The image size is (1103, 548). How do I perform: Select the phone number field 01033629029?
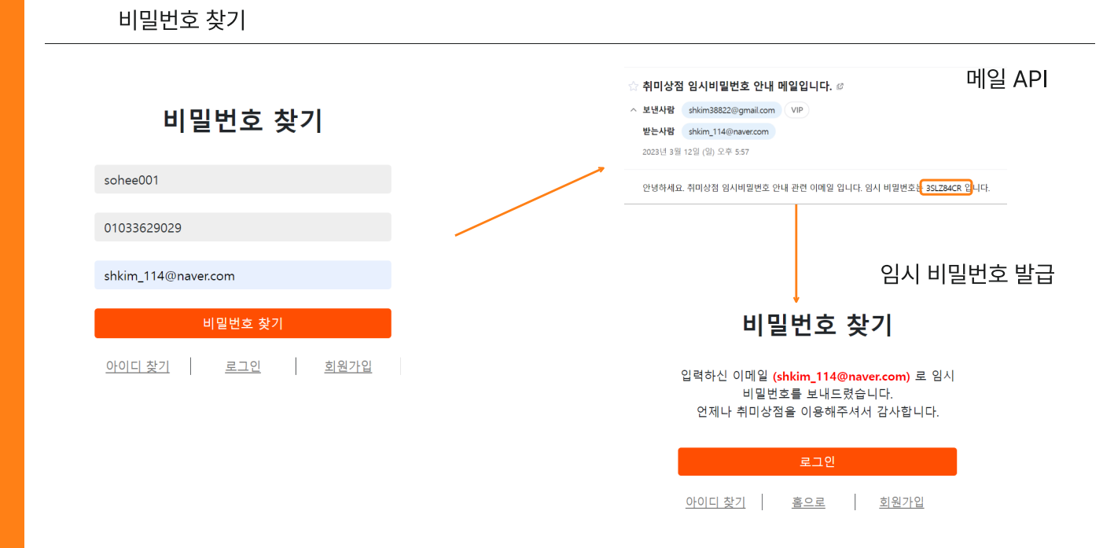242,227
